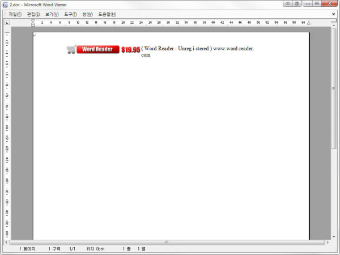The image size is (340, 255).
Task: Click the Word Viewer icon in the title bar
Action: pyautogui.click(x=5, y=4)
